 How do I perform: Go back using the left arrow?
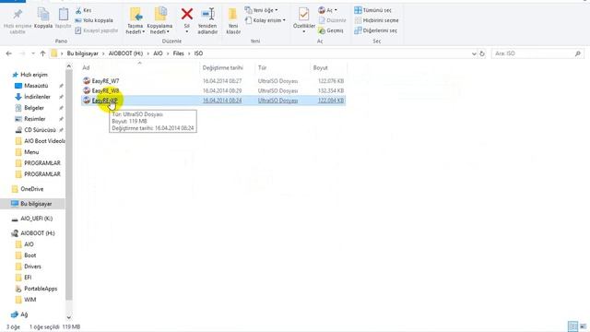pos(8,53)
